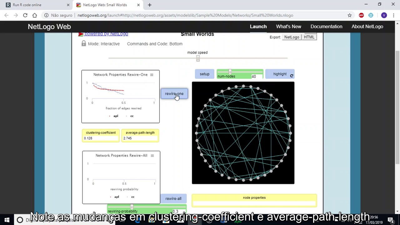Click the Network Properties Rewire-One plot title
Screen dimensions: 400x225
click(120, 75)
